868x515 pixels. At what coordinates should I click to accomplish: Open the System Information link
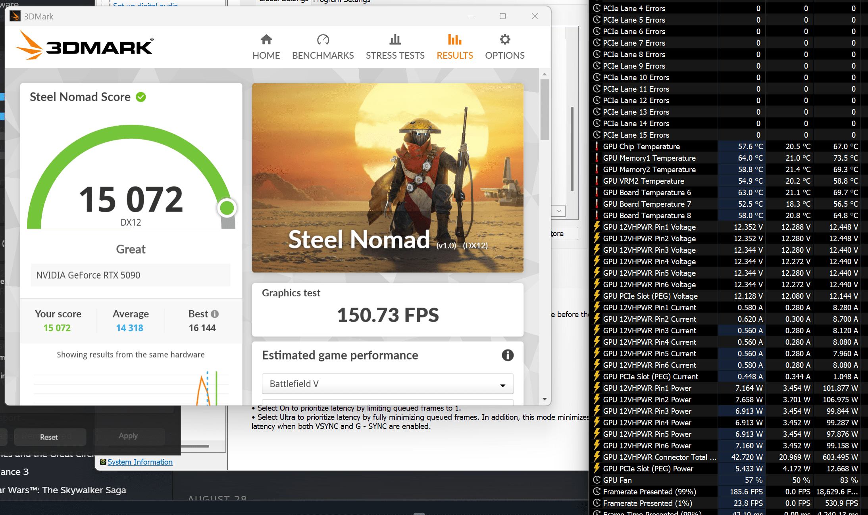coord(140,462)
